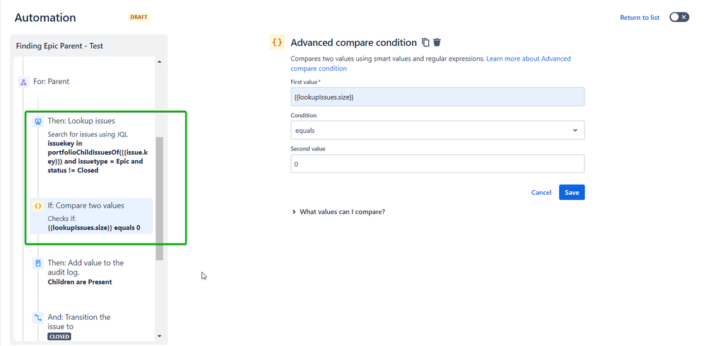Click the braces icon of the Compare two values step

[x=38, y=206]
